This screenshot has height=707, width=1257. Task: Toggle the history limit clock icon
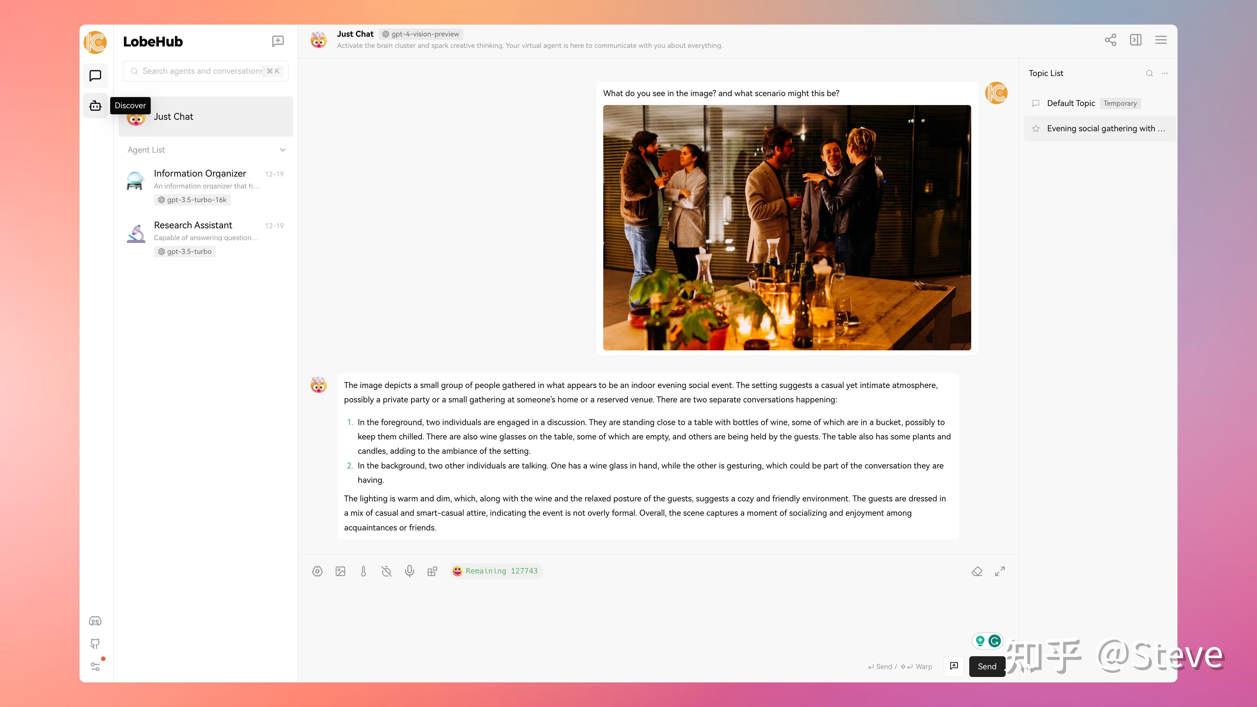(386, 571)
